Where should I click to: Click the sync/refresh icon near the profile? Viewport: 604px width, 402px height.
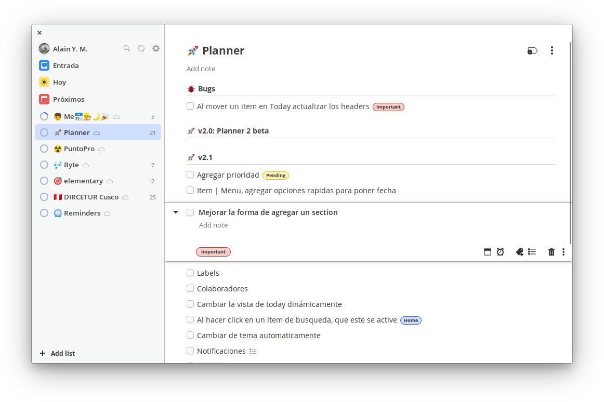[141, 48]
